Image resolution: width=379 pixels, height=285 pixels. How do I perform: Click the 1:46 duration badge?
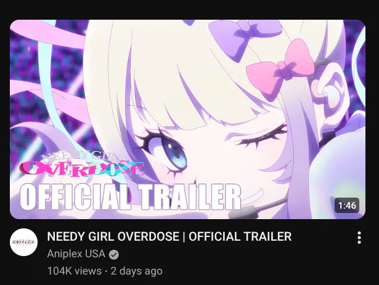coord(347,206)
